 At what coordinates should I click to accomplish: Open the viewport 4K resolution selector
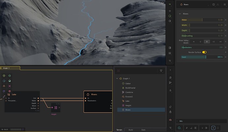(170, 4)
